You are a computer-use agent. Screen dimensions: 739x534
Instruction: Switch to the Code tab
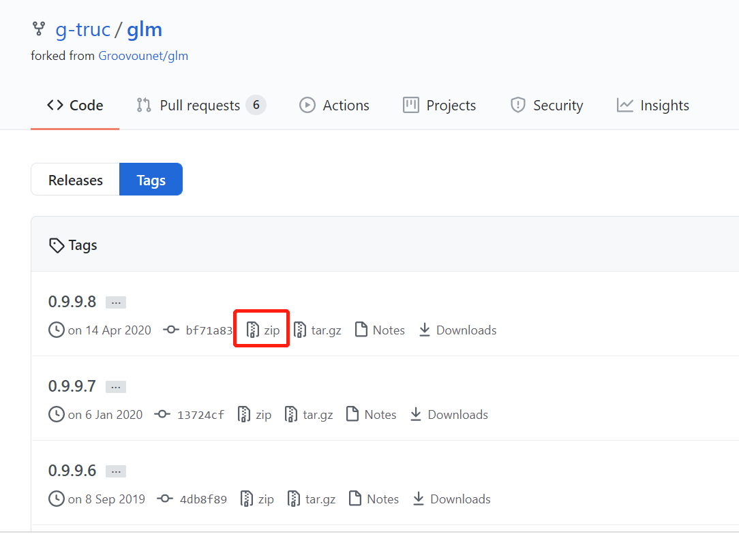(75, 105)
